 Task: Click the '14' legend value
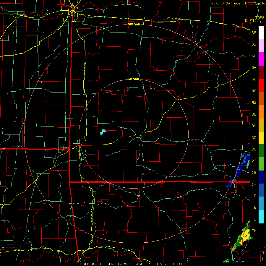click(254, 184)
